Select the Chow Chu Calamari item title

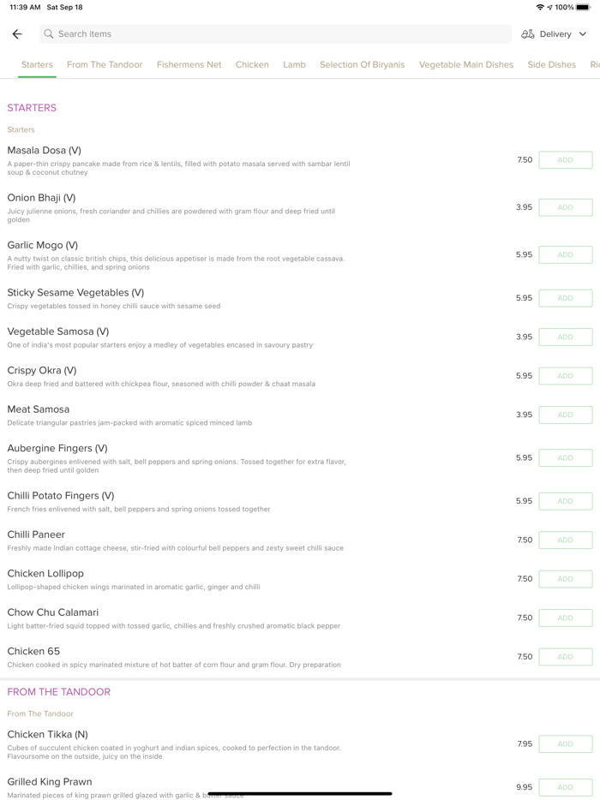[53, 612]
